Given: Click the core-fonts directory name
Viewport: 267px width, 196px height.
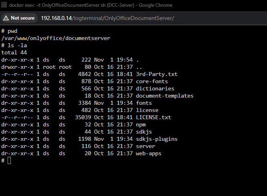Looking at the screenshot, I should (152, 81).
